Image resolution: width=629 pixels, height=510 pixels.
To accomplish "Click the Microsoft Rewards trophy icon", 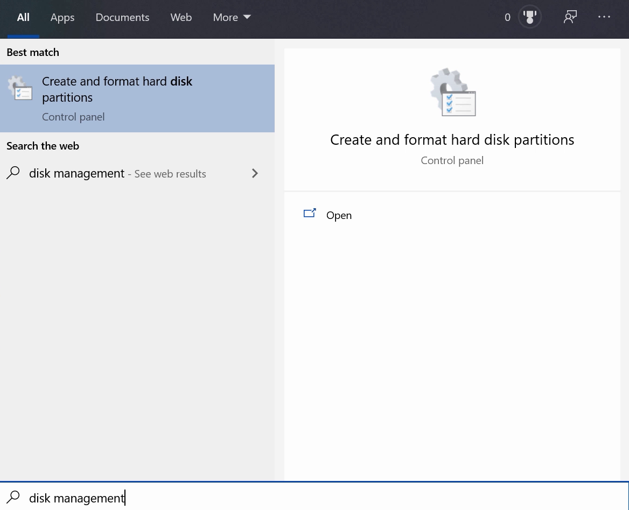I will pos(530,17).
